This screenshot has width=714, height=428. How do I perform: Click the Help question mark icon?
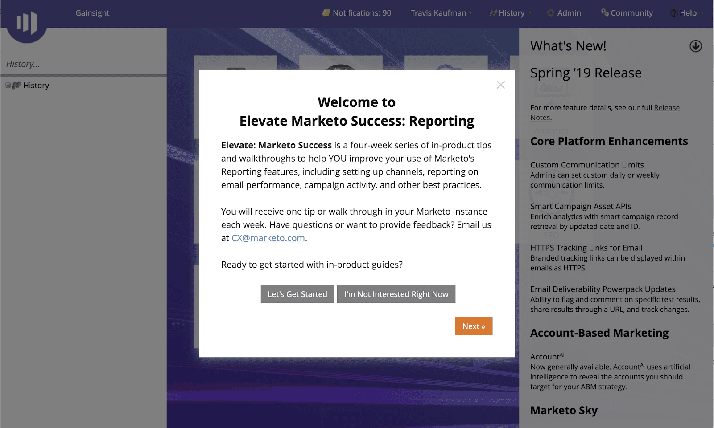[x=674, y=13]
